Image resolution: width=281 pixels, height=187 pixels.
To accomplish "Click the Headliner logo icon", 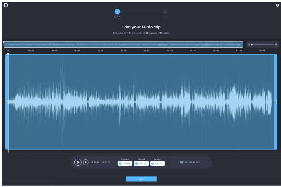I will click(x=6, y=5).
